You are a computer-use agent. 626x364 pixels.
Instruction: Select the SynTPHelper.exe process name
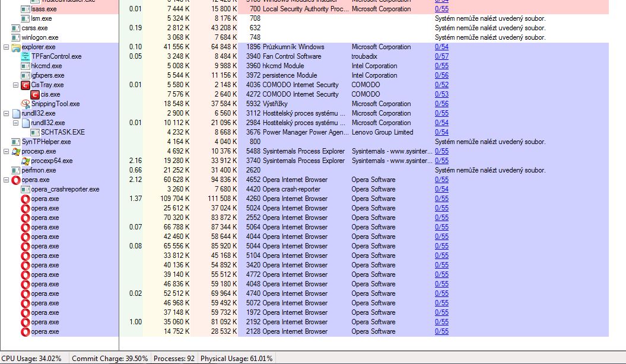pos(46,142)
